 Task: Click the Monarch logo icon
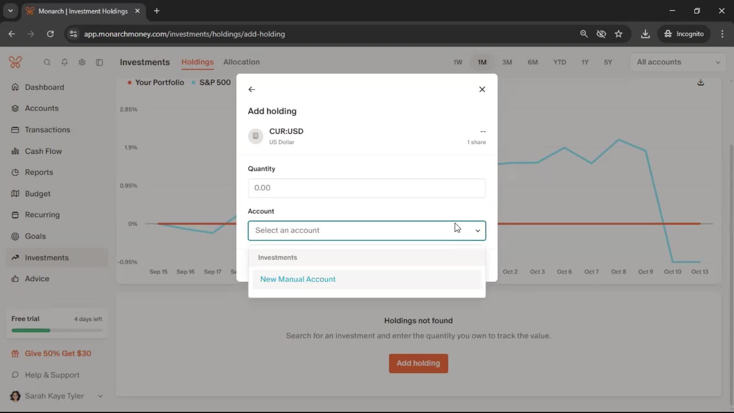(x=15, y=62)
